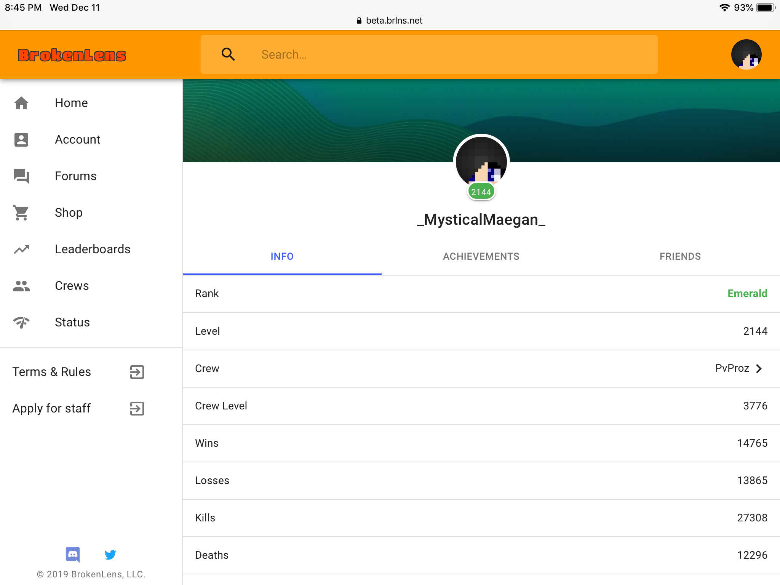
Task: Select the Shop cart icon
Action: (x=21, y=213)
